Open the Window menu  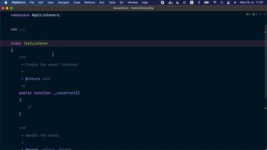coord(133,2)
